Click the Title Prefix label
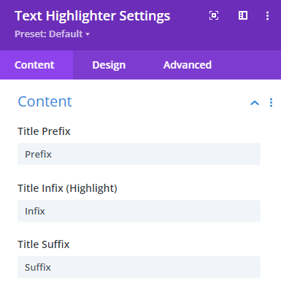The height and width of the screenshot is (294, 281). [44, 131]
